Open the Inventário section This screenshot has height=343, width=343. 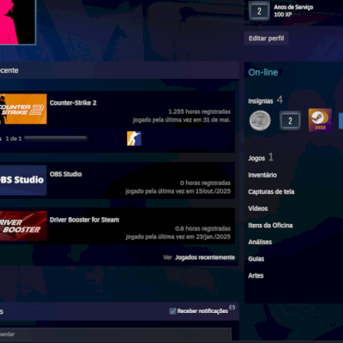point(262,175)
